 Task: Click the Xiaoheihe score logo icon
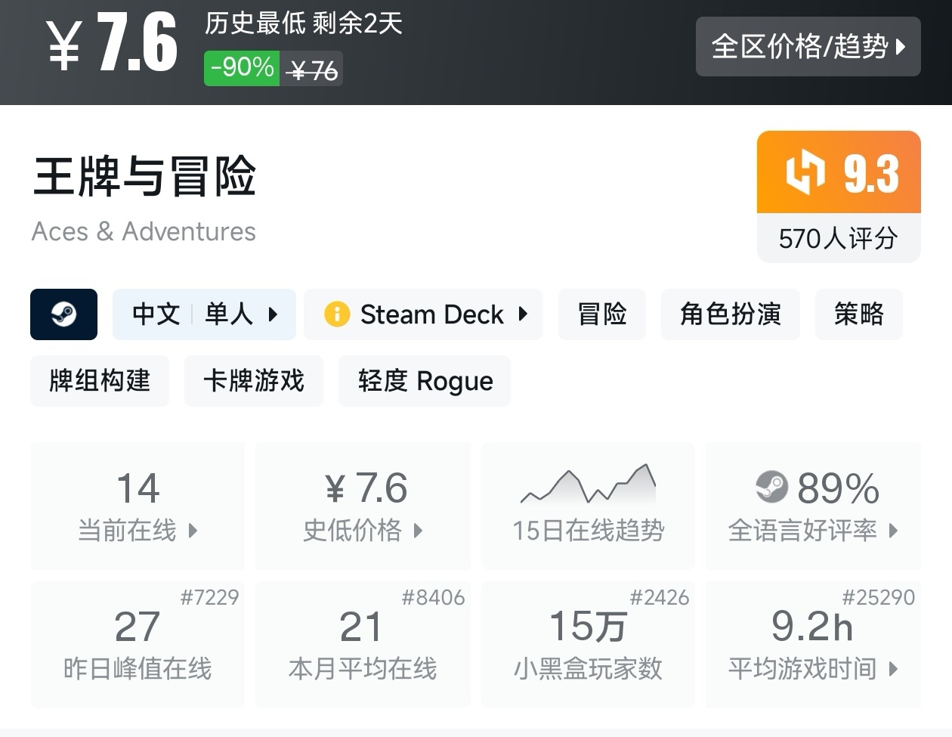[805, 172]
